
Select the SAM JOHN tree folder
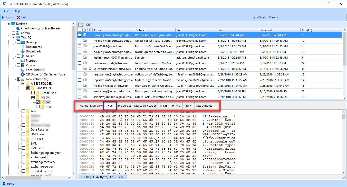click(x=43, y=88)
